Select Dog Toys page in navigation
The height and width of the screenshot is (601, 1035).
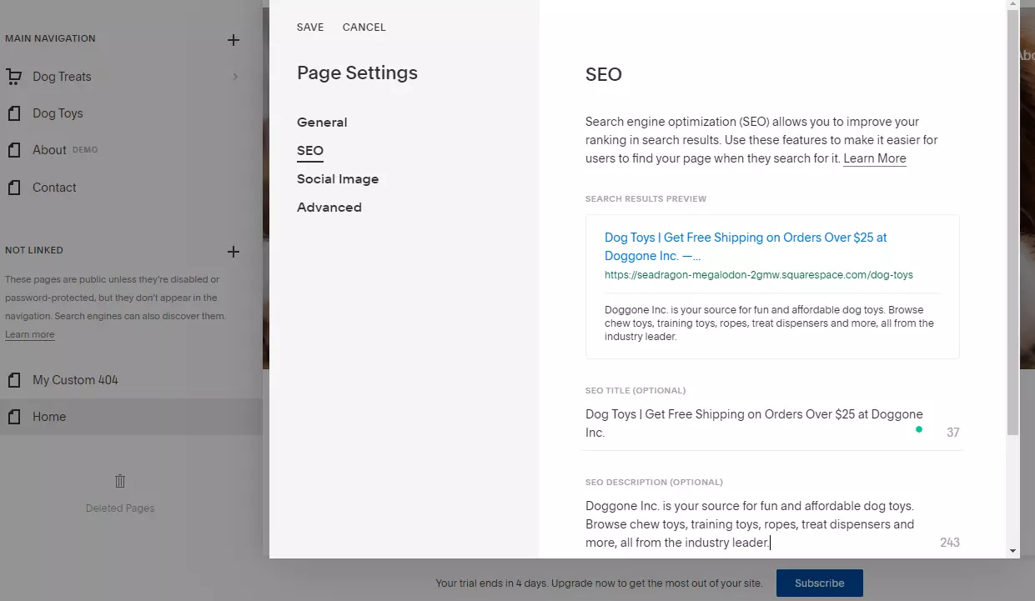pos(58,113)
